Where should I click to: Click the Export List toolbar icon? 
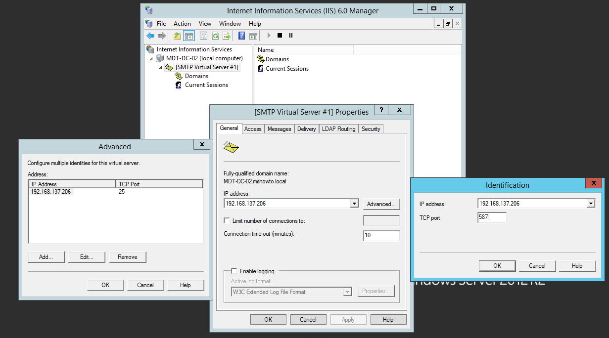pos(227,36)
